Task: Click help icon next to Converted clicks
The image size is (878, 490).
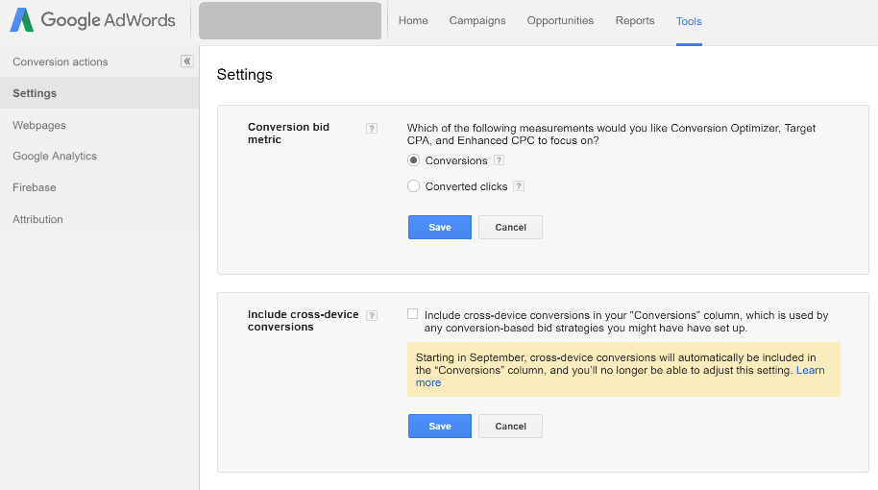Action: pos(519,186)
